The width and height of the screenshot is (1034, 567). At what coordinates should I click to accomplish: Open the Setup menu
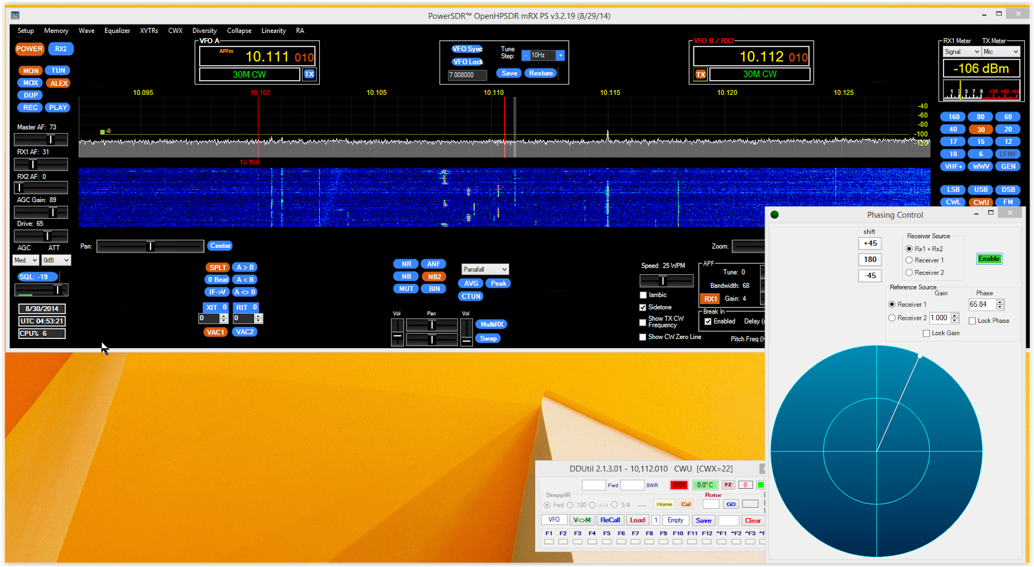[x=26, y=30]
